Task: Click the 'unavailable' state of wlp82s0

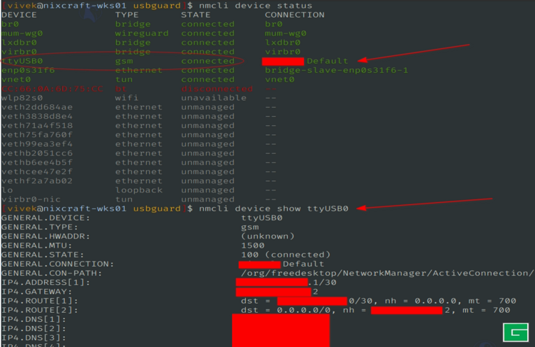Action: click(x=213, y=98)
